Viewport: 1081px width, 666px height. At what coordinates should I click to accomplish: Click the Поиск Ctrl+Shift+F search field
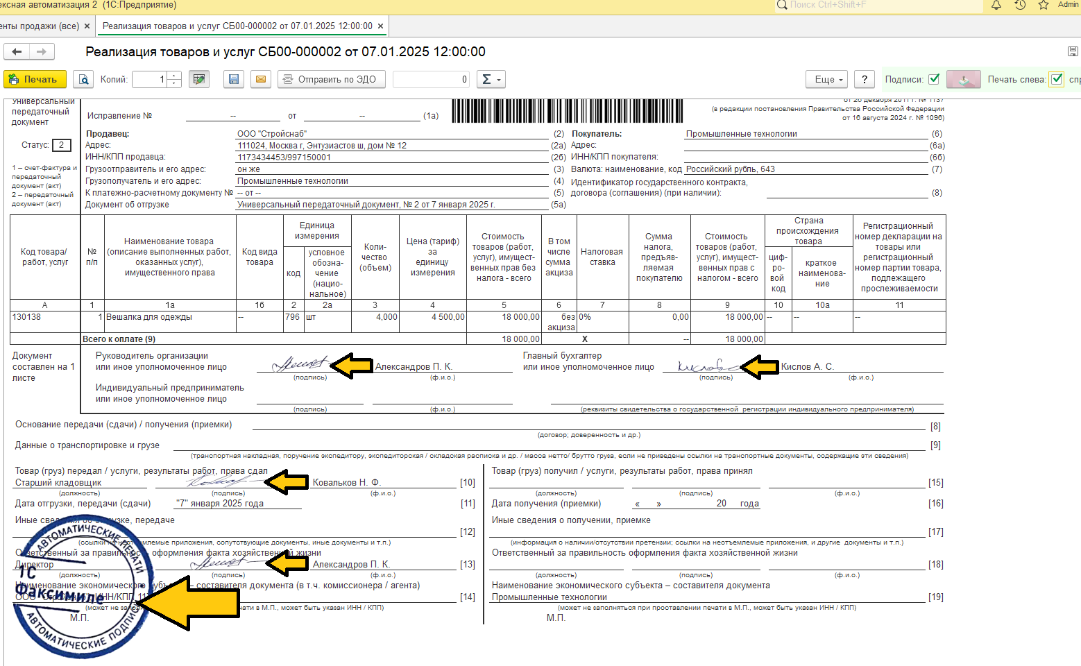tap(879, 5)
